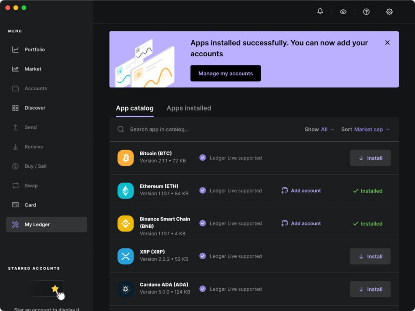
Task: Add account for Binance Smart Chain
Action: (301, 224)
